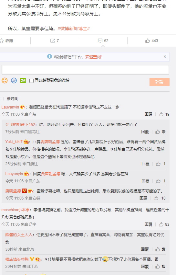This screenshot has width=176, height=275.
Task: Open @唐朝孟德 mention in Lauyanyin's 11:06 reply
Action: [51, 174]
